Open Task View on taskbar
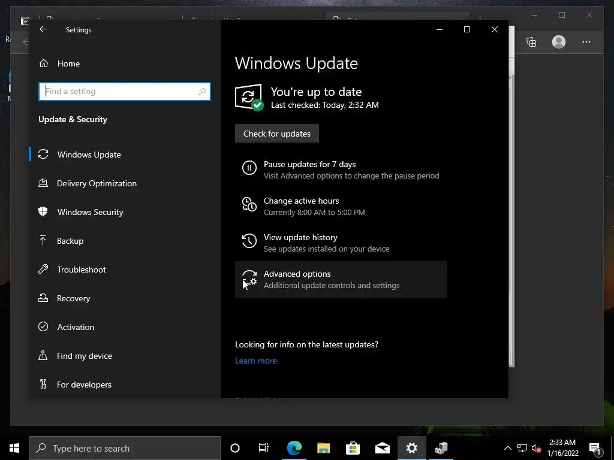 (264, 448)
